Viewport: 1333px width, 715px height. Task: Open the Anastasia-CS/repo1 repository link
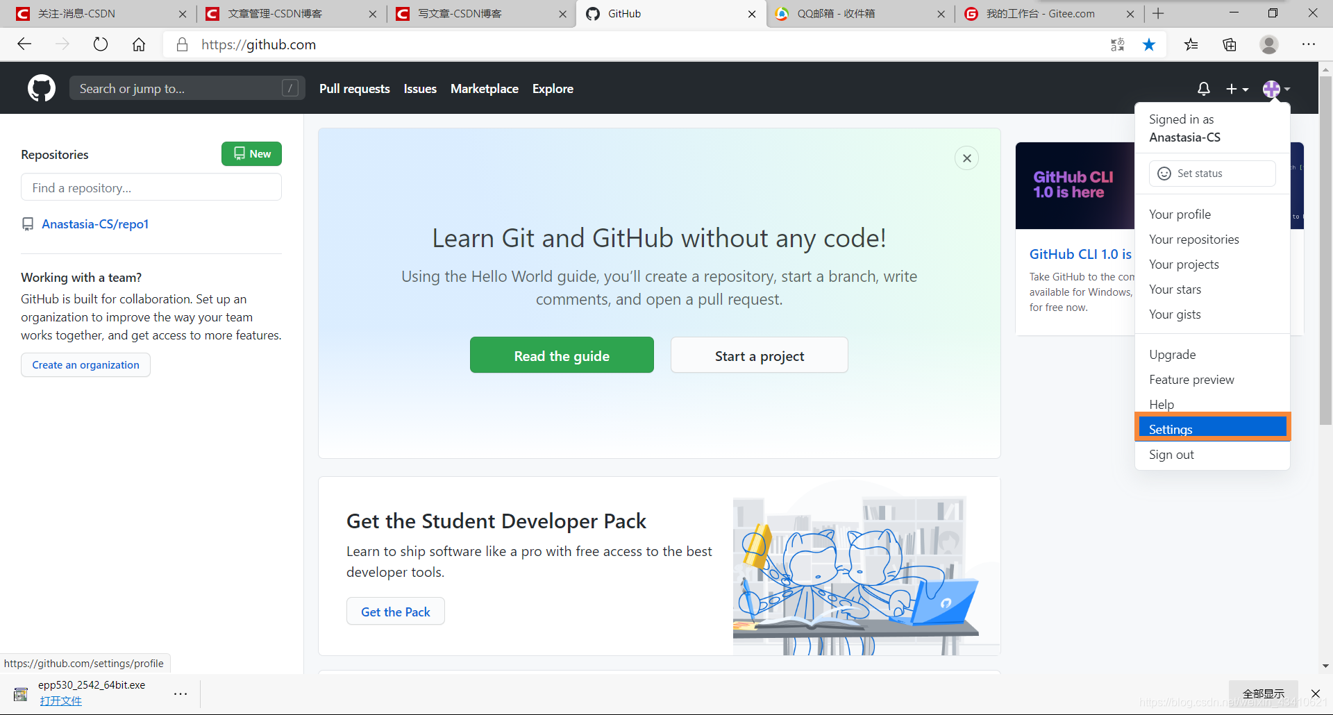click(x=95, y=224)
